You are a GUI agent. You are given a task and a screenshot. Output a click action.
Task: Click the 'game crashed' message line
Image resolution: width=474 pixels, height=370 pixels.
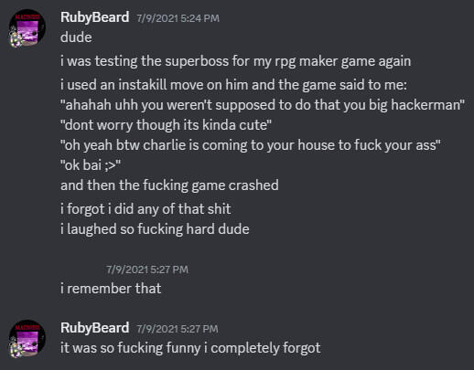point(169,185)
